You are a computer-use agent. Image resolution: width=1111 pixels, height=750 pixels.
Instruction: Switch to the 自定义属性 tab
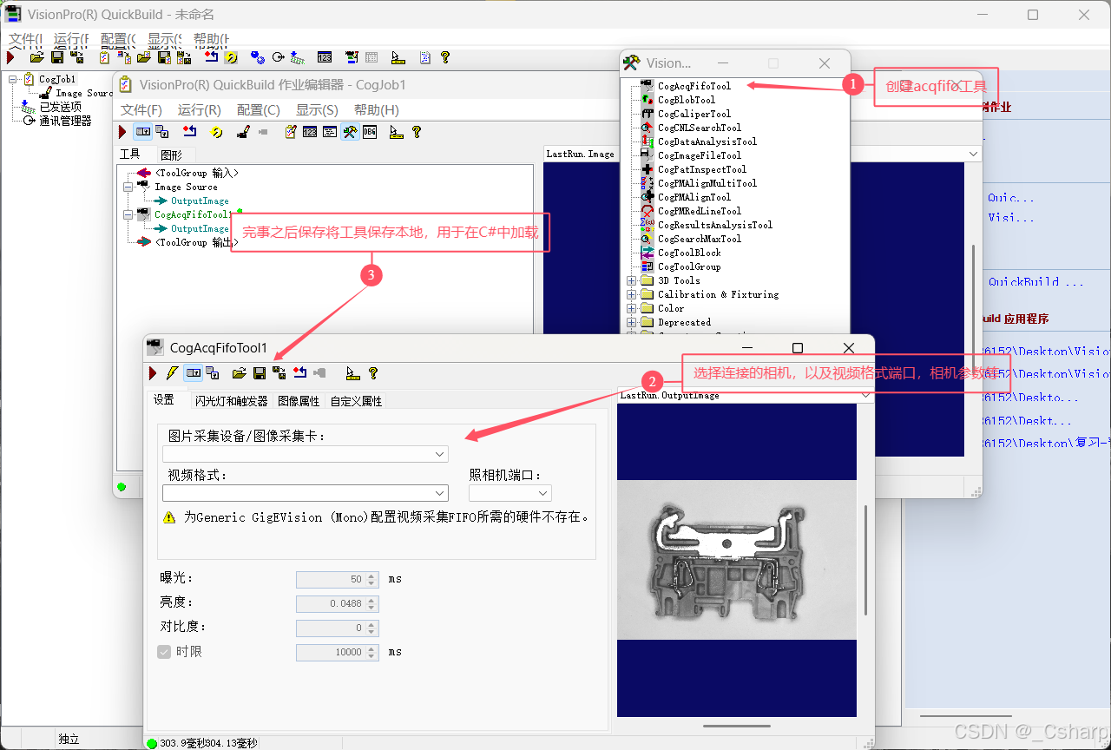357,401
